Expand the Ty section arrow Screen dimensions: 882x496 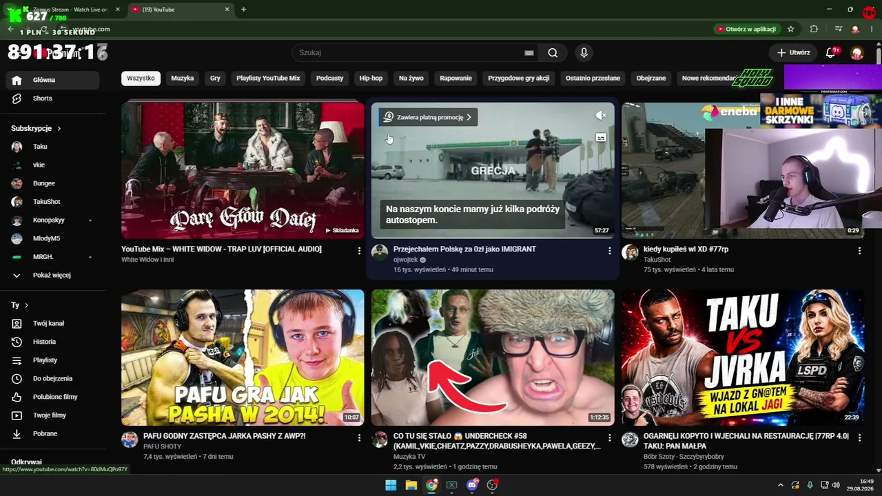click(x=27, y=305)
